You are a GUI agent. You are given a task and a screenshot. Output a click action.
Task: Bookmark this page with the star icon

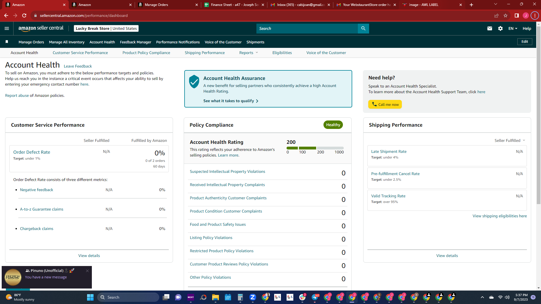tap(505, 15)
